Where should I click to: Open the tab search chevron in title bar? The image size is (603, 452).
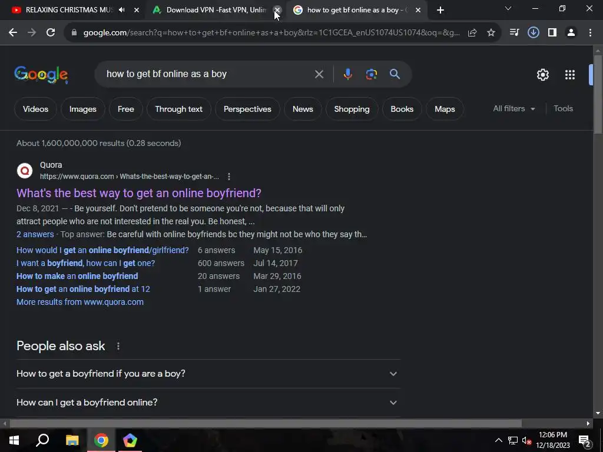point(508,8)
